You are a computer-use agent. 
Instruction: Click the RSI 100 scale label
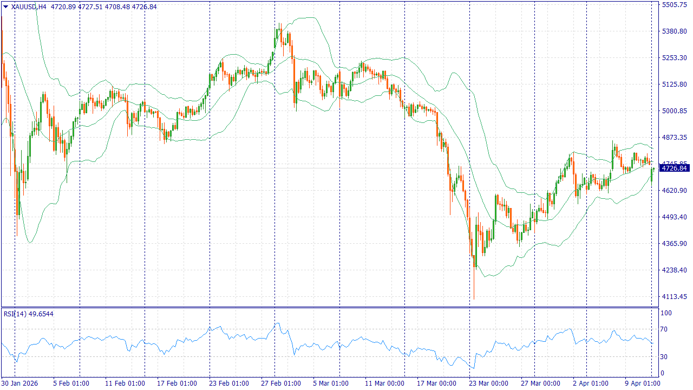tap(666, 313)
